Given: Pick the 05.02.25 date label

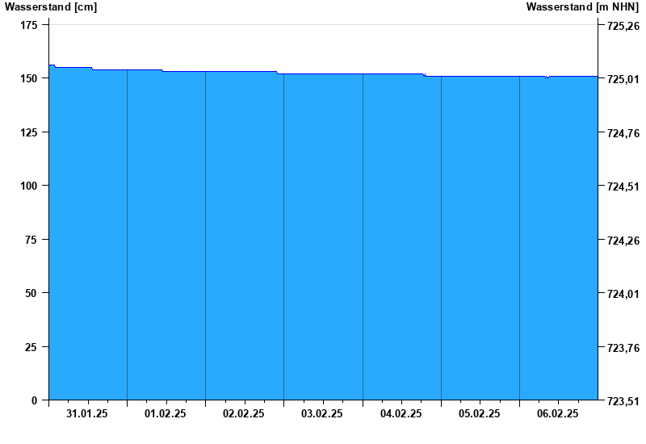Looking at the screenshot, I should click(x=479, y=413).
